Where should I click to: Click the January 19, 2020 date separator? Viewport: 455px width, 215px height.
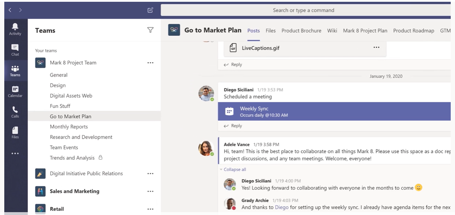[x=386, y=76]
